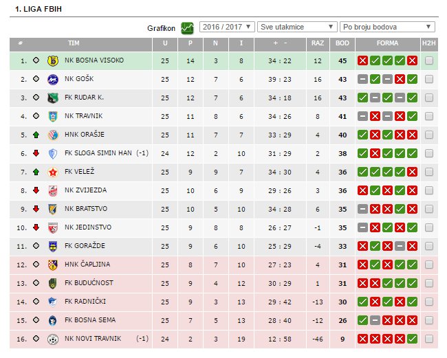The image size is (447, 358).
Task: Click FK Velež red star crest
Action: point(53,172)
